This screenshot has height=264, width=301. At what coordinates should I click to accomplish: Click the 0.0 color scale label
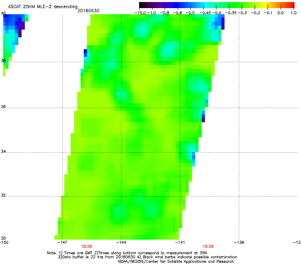pyautogui.click(x=281, y=13)
